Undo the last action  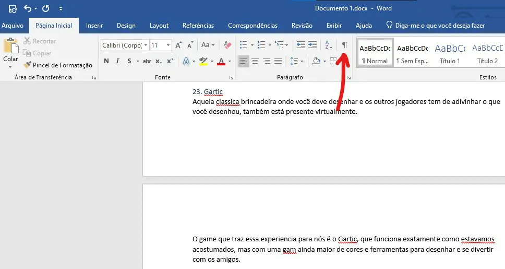[x=28, y=8]
